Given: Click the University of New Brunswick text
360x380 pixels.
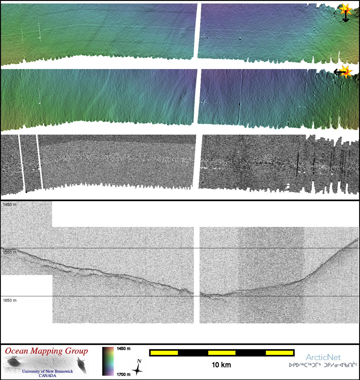Looking at the screenshot, I should (48, 371).
